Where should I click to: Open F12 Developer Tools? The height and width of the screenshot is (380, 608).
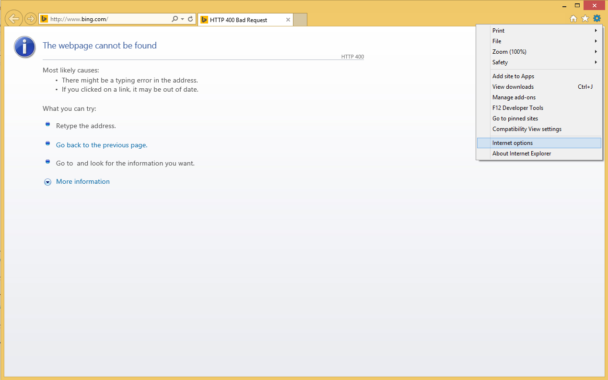tap(518, 108)
